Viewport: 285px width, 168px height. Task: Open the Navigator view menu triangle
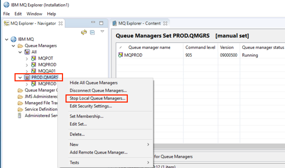coord(102,31)
